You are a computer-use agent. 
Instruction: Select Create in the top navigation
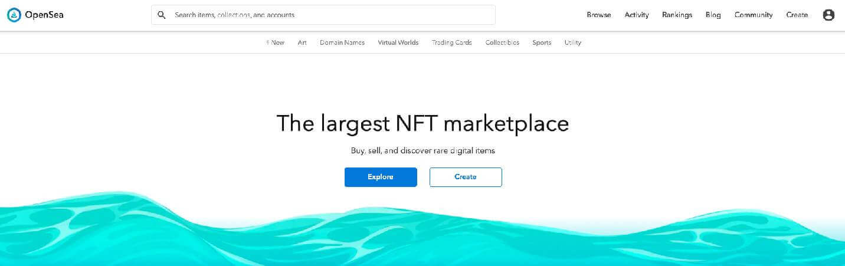coord(797,15)
